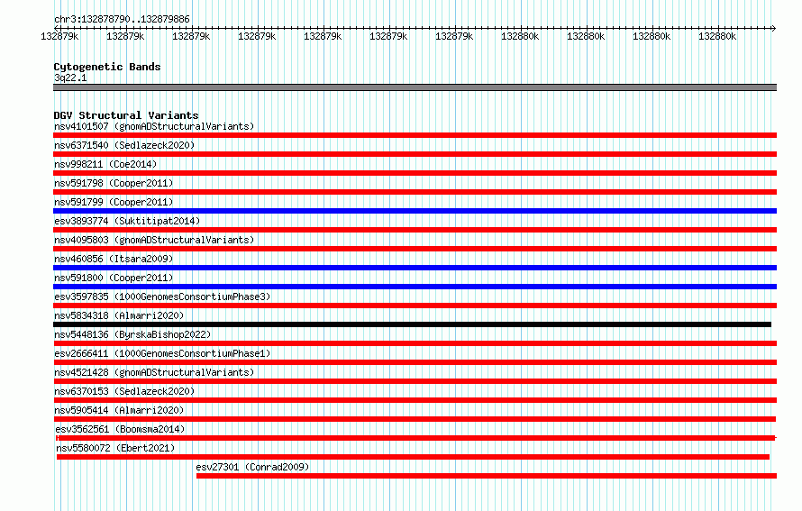Image resolution: width=802 pixels, height=511 pixels.
Task: Click the first 132880k ruler label
Action: [x=520, y=36]
